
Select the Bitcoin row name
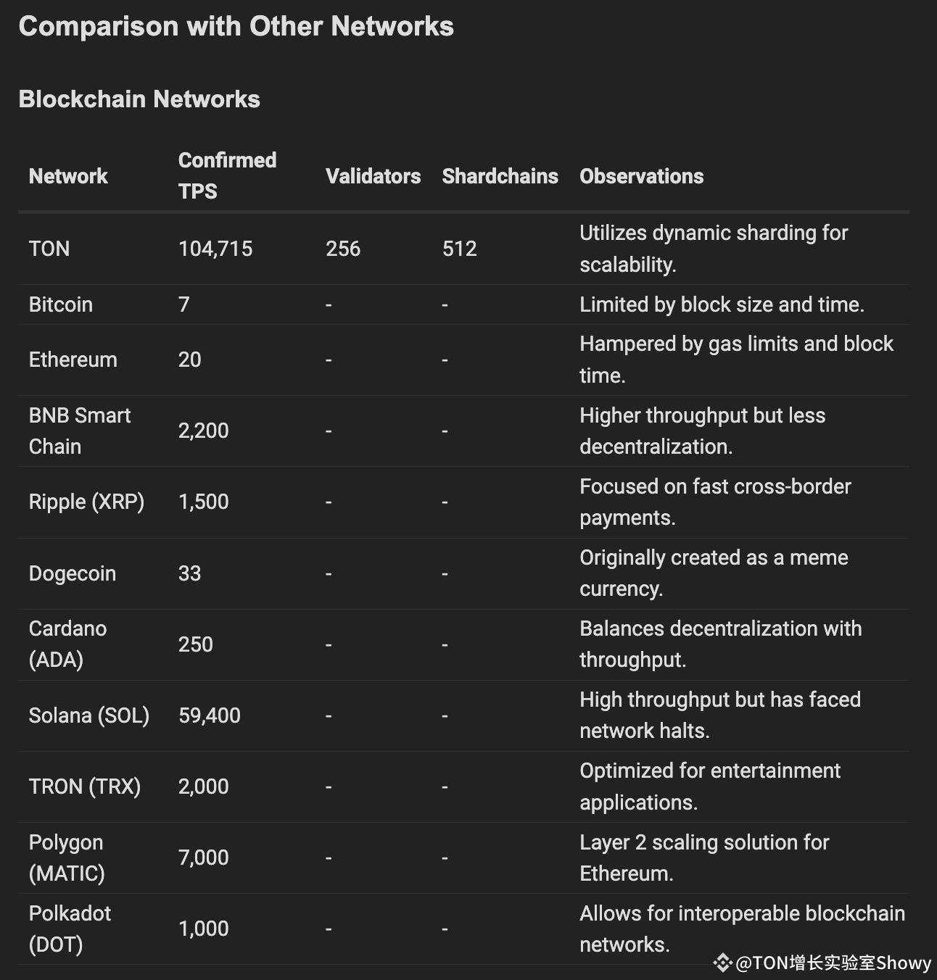click(61, 304)
